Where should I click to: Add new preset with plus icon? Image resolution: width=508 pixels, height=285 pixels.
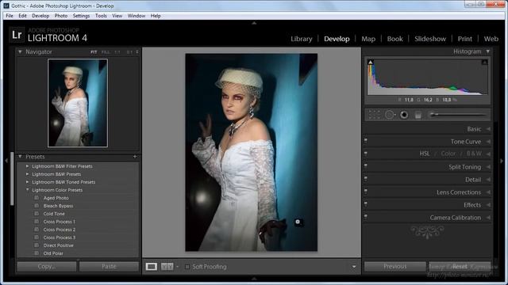[x=135, y=157]
